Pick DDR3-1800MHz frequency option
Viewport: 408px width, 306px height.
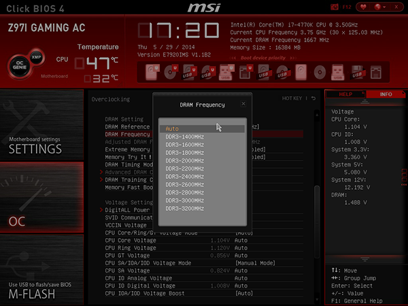click(x=202, y=153)
